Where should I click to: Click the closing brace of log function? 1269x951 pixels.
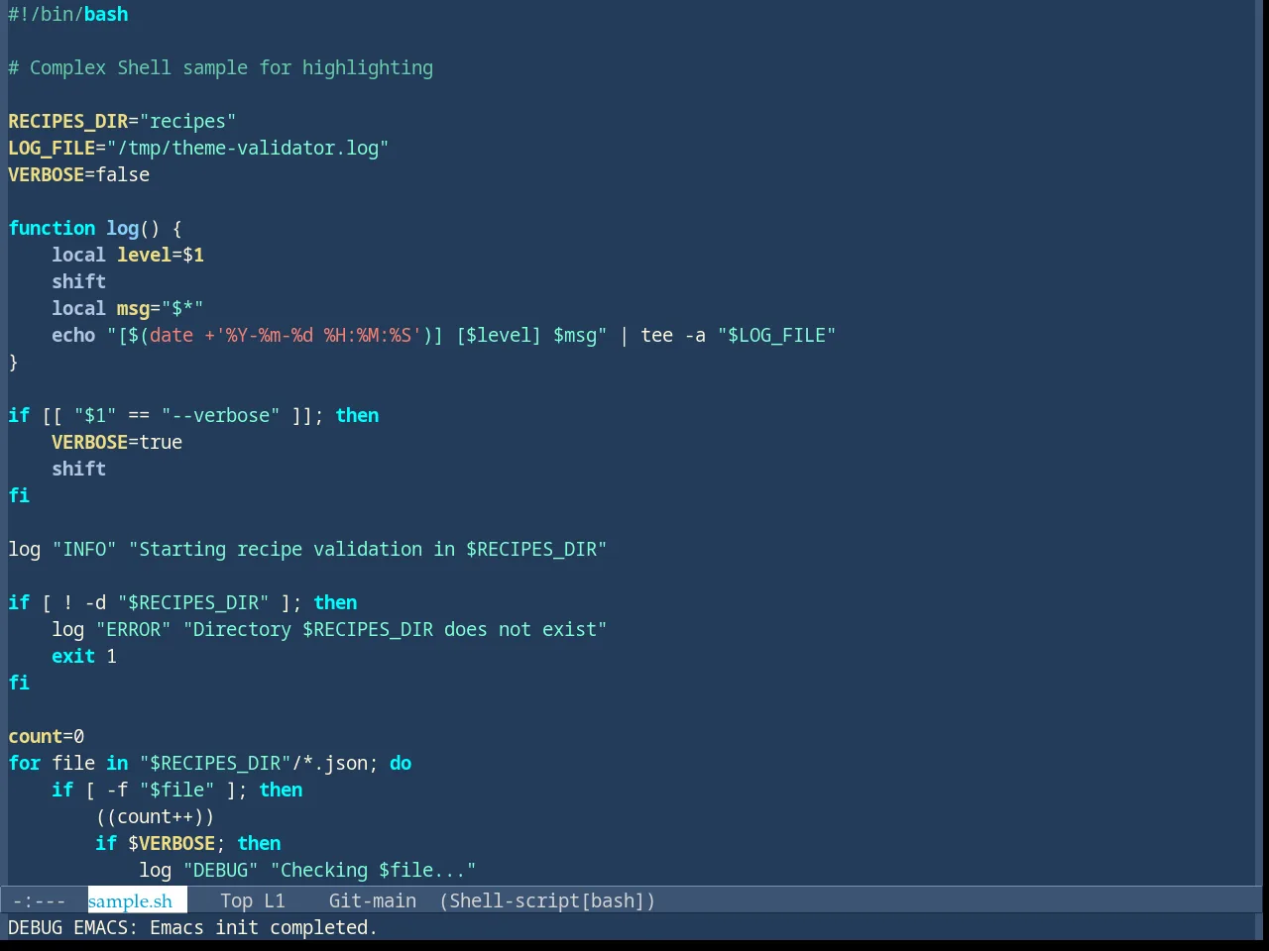pos(13,362)
